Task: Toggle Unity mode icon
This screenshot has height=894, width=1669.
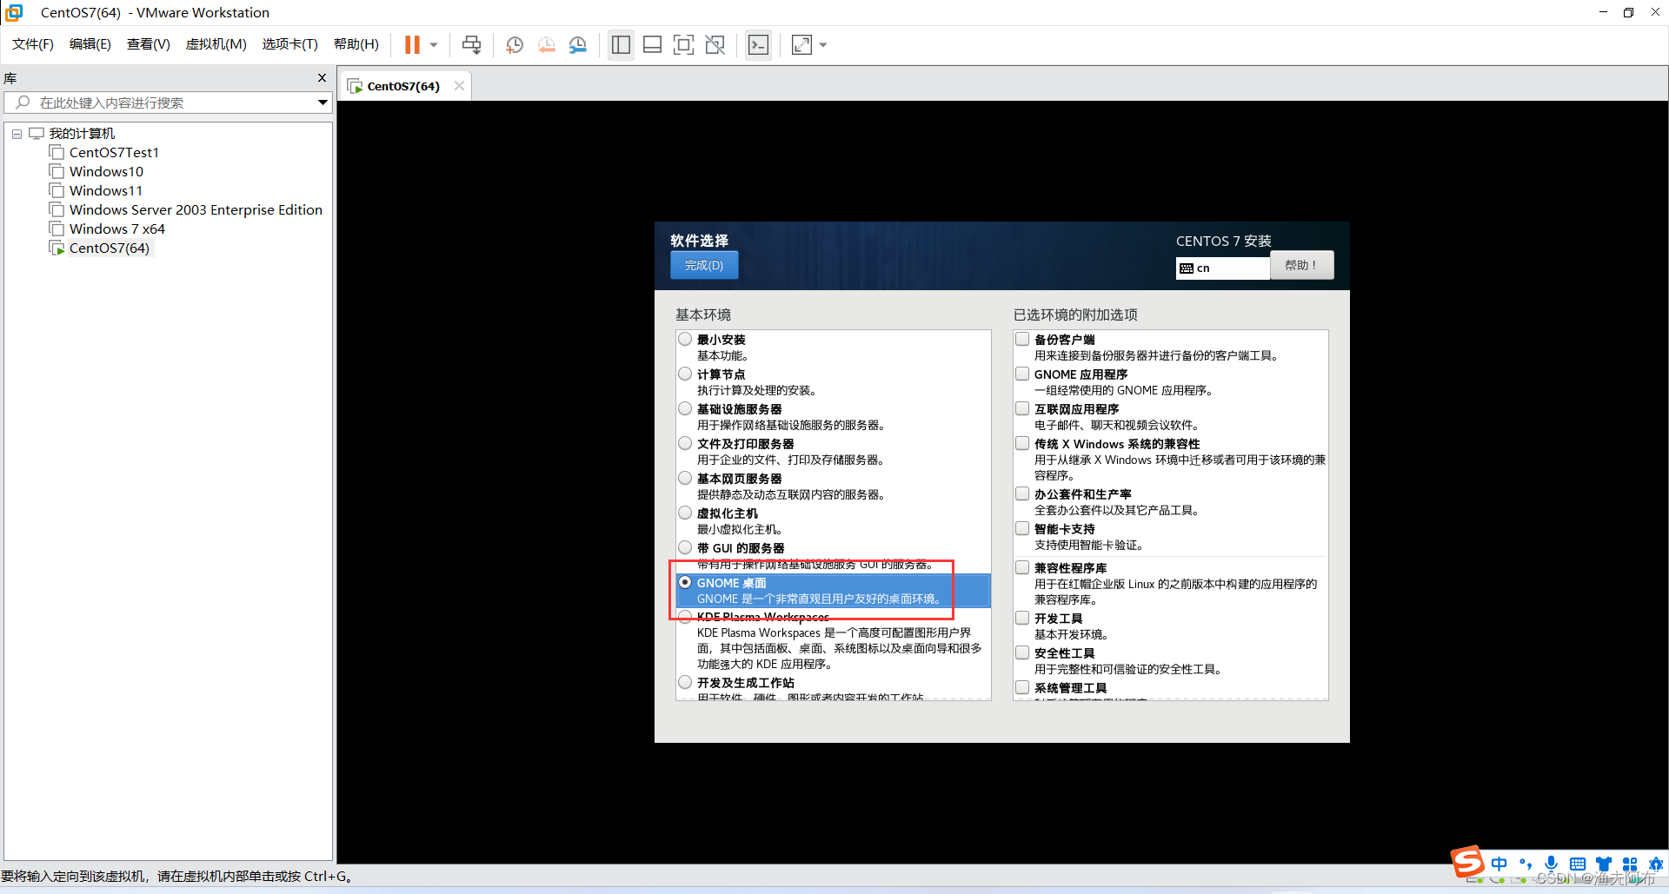Action: pos(715,44)
